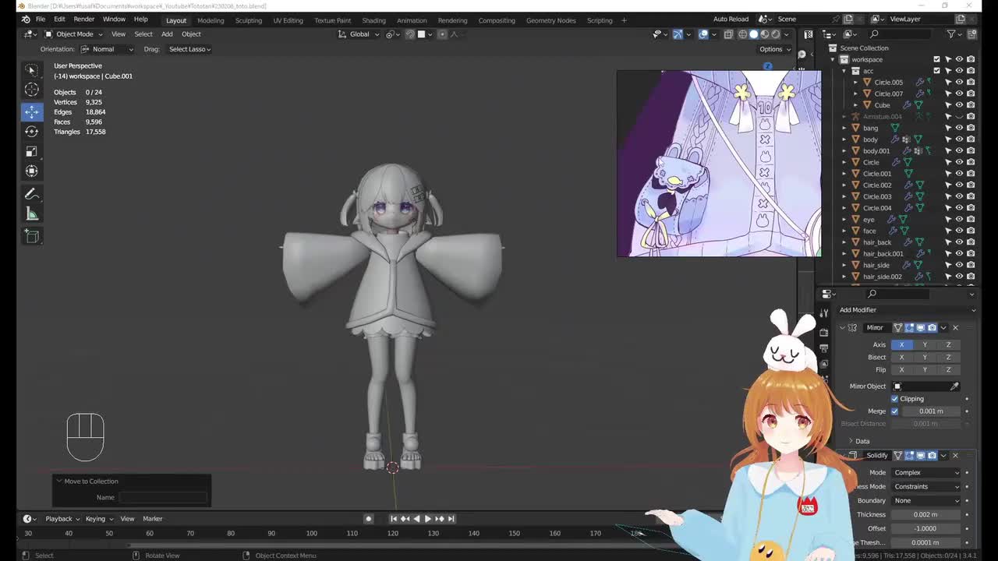
Task: Open the Render menu
Action: click(83, 19)
